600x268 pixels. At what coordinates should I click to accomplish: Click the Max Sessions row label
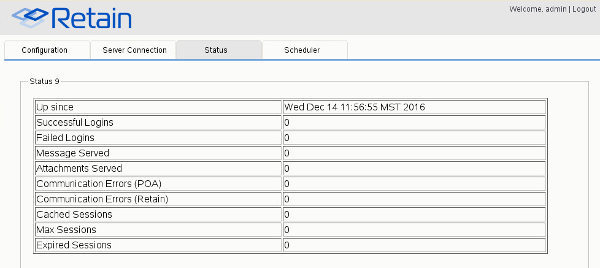click(x=66, y=230)
